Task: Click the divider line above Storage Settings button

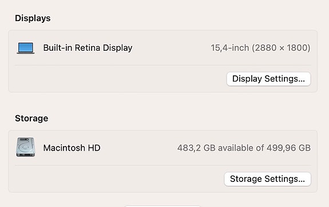Action: click(163, 165)
